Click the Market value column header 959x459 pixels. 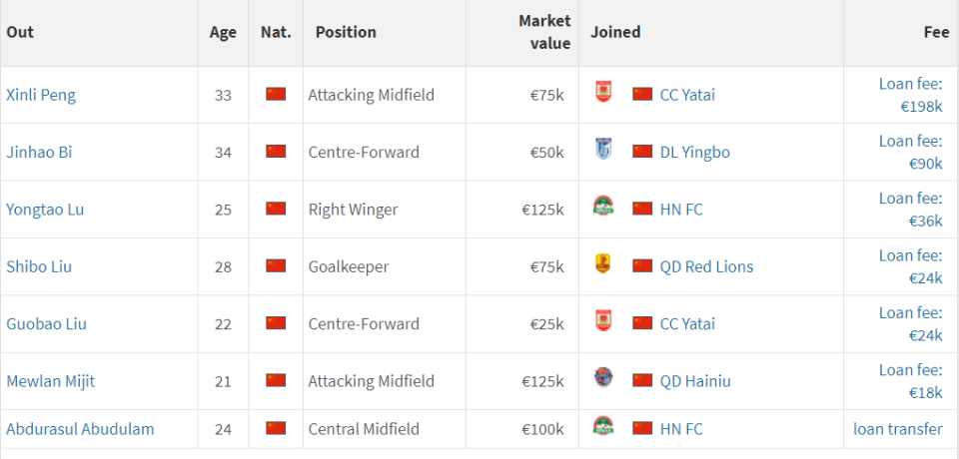click(x=544, y=32)
